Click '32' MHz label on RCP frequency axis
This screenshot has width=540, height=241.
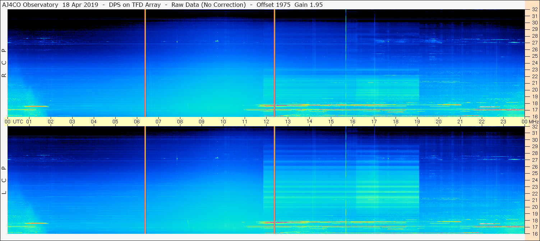coord(535,9)
